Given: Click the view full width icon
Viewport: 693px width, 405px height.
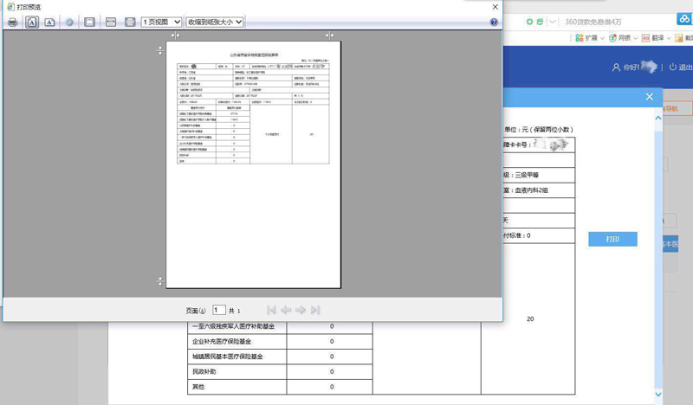Looking at the screenshot, I should (111, 22).
